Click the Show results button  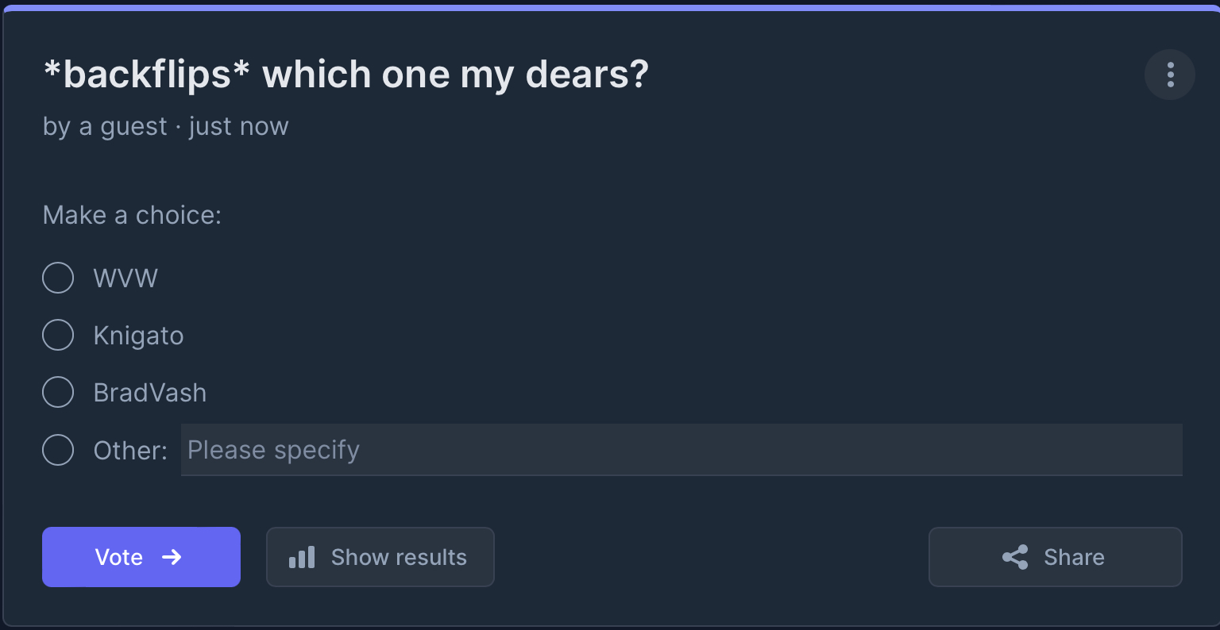(x=380, y=557)
